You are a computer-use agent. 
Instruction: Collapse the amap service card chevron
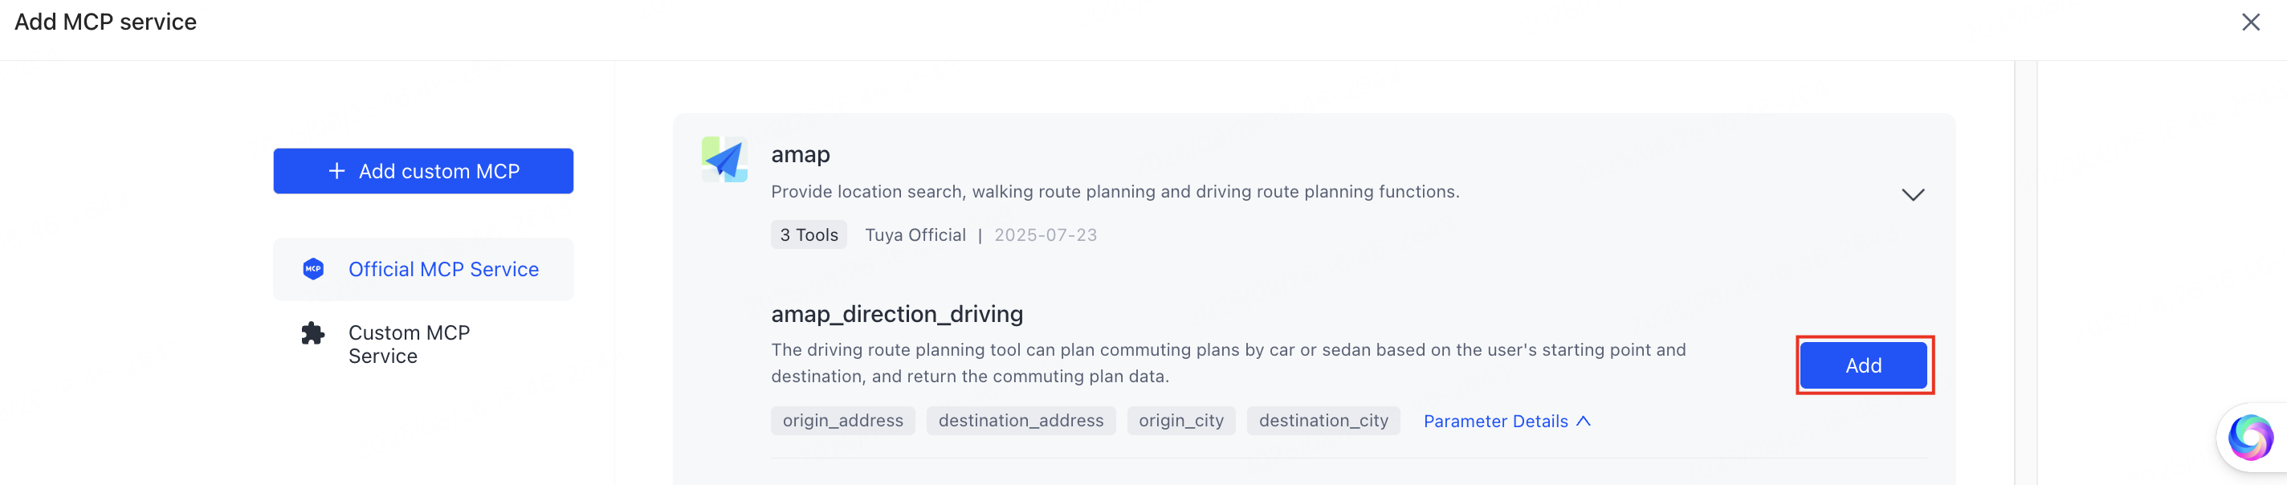coord(1912,194)
